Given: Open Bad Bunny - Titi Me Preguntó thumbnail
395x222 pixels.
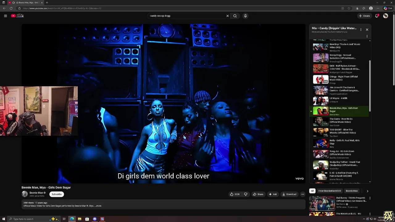Looking at the screenshot, I should [x=322, y=203].
